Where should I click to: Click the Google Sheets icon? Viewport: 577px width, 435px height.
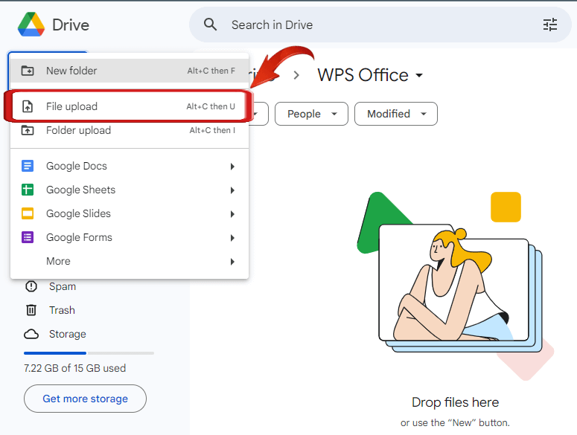pyautogui.click(x=28, y=190)
